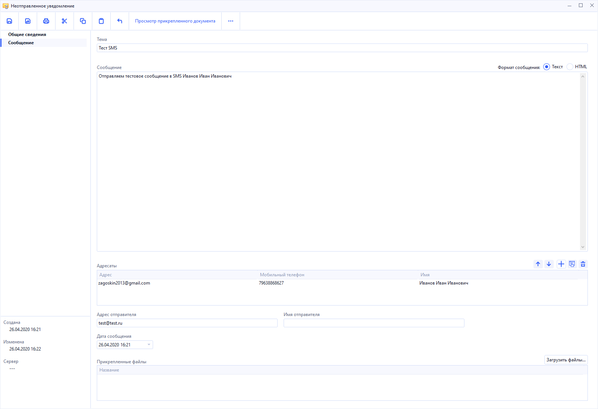Viewport: 598px width, 409px height.
Task: Minimize the notification window
Action: (x=569, y=6)
